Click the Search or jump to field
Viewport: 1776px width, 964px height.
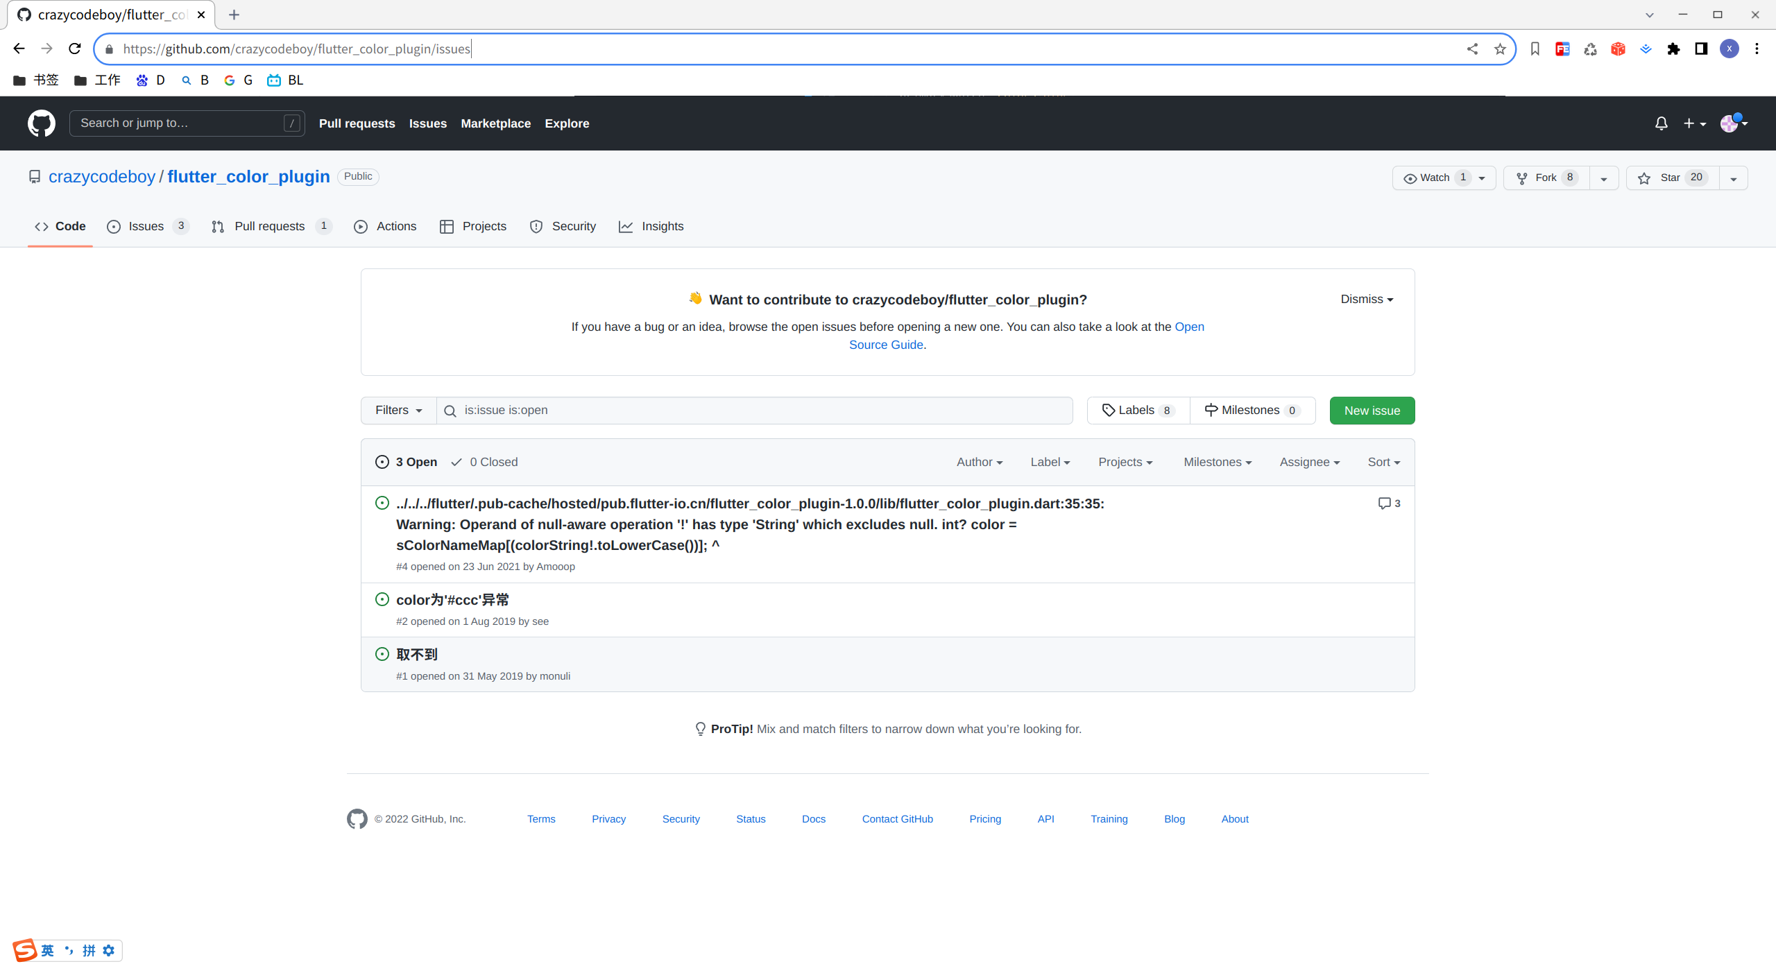(x=187, y=123)
